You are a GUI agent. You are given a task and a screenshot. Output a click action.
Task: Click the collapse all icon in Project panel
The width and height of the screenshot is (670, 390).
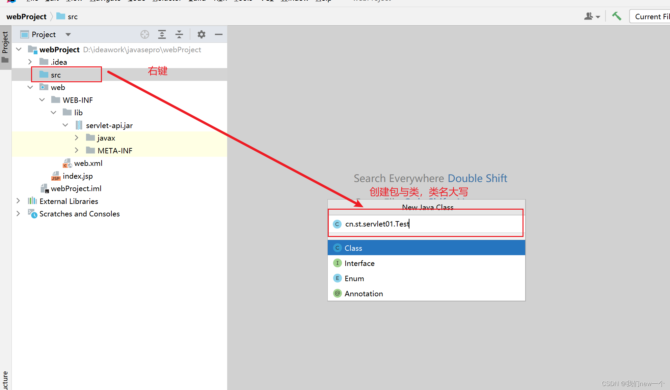pos(179,34)
